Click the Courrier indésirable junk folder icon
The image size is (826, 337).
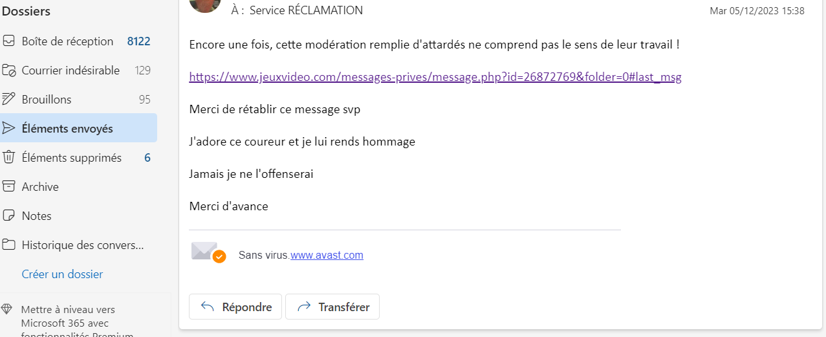click(x=9, y=71)
